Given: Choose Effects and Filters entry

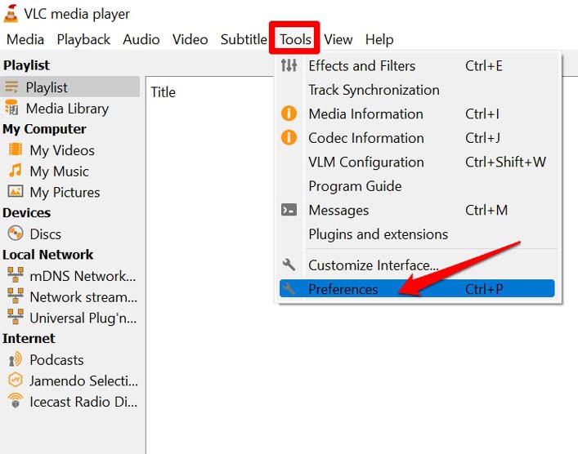Looking at the screenshot, I should pyautogui.click(x=417, y=66).
